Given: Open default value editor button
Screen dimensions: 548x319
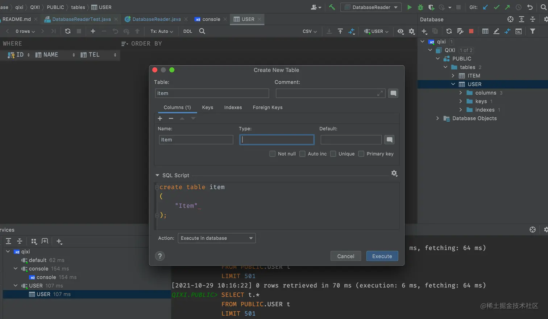Looking at the screenshot, I should coord(389,140).
